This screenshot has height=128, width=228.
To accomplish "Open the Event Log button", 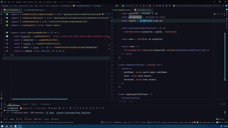I will (x=220, y=119).
